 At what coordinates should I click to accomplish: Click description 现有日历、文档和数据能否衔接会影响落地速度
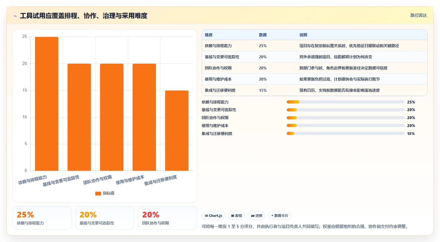point(340,90)
